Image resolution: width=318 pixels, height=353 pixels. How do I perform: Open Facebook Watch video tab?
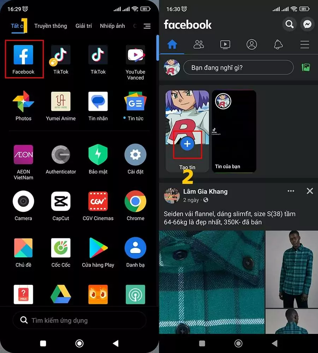coord(225,44)
